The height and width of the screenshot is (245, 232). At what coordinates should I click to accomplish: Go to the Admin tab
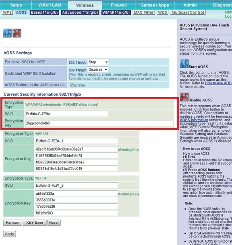(x=190, y=5)
